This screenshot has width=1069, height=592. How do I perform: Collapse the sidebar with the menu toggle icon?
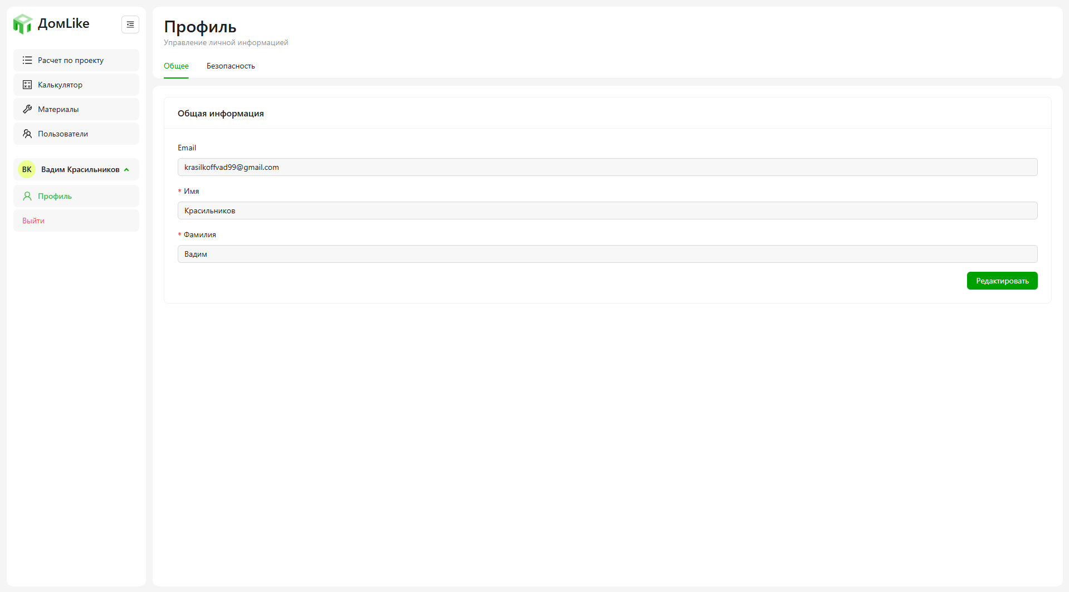tap(130, 25)
